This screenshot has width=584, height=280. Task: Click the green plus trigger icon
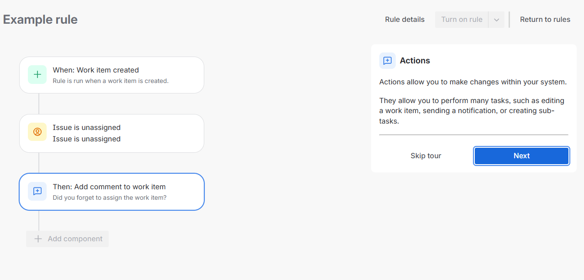[37, 74]
